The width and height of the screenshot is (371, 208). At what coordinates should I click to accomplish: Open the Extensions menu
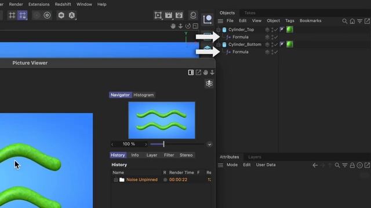point(39,4)
